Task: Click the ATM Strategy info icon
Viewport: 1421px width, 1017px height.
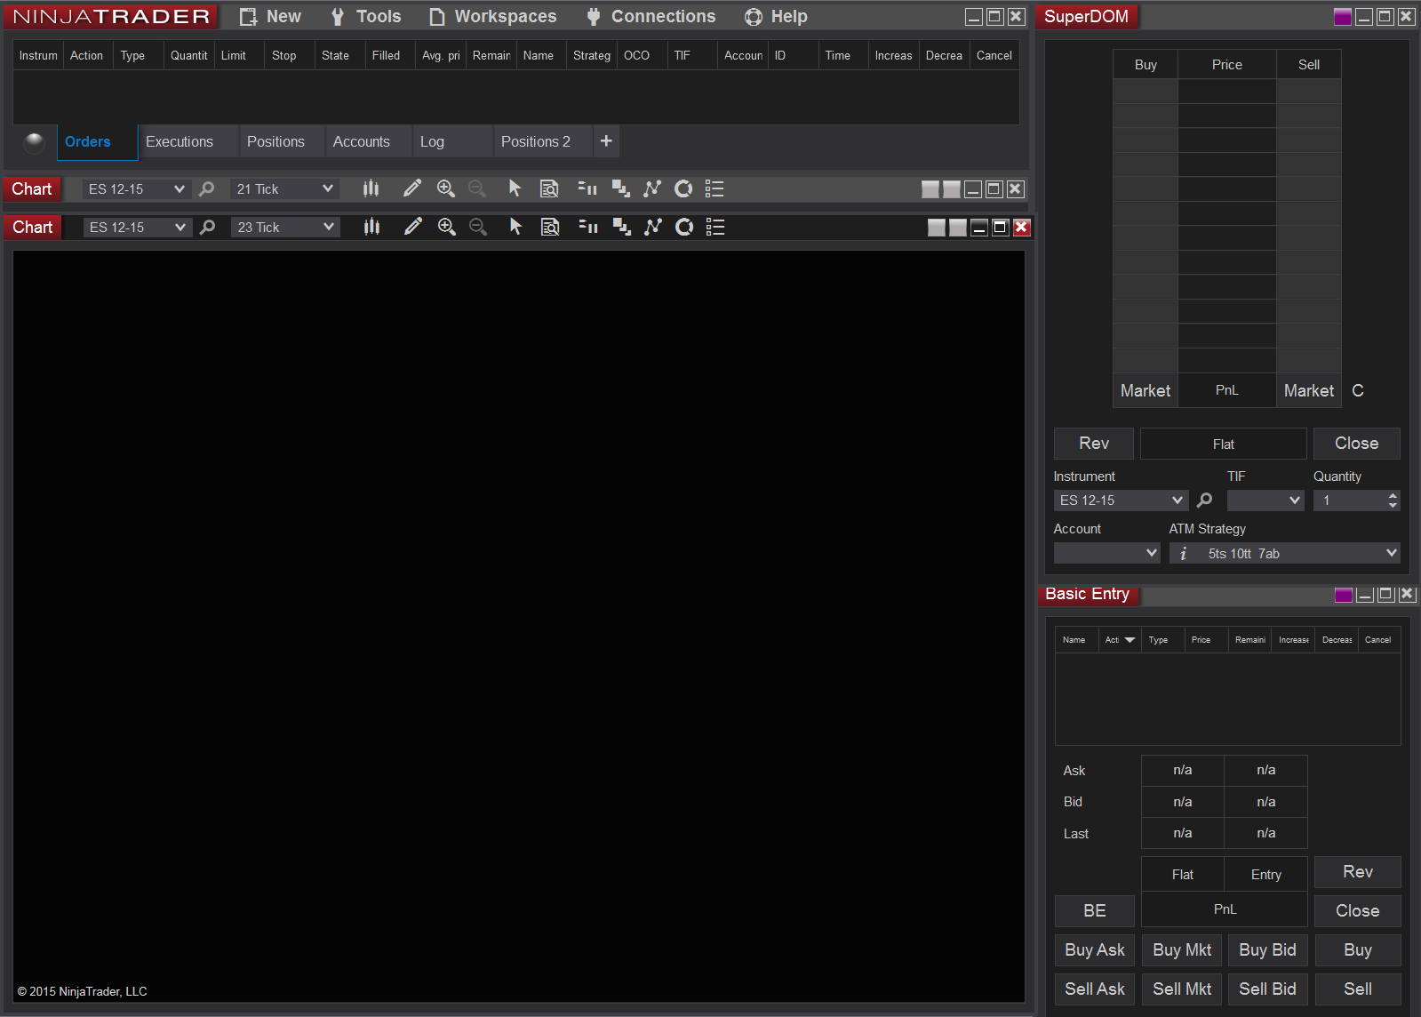Action: pos(1183,553)
